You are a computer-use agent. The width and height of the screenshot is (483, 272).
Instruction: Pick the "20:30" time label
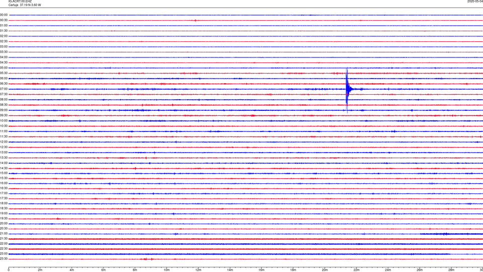coord(4,229)
